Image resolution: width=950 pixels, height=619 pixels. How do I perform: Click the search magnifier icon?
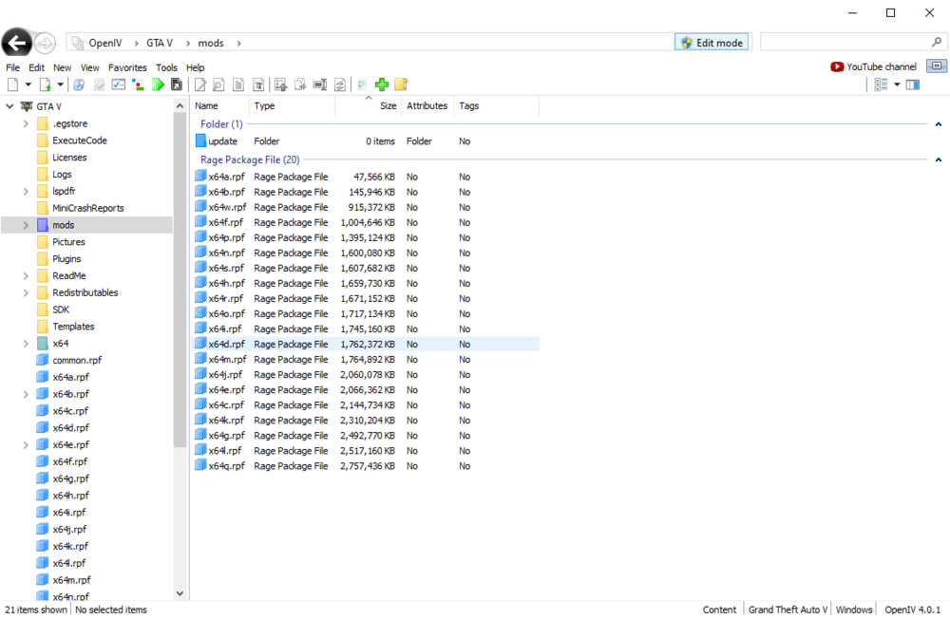pos(937,42)
